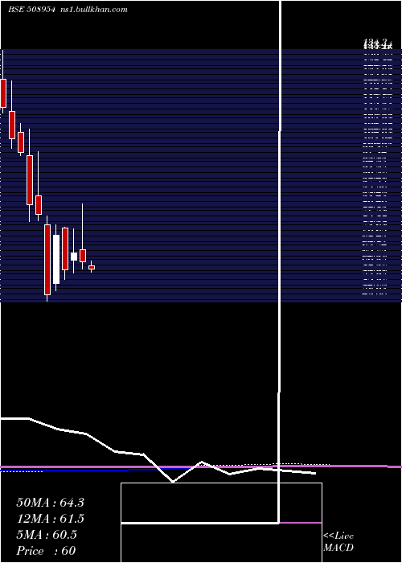Click the last tiny red candlestick
Viewport: 402px width, 563px height.
coord(92,267)
